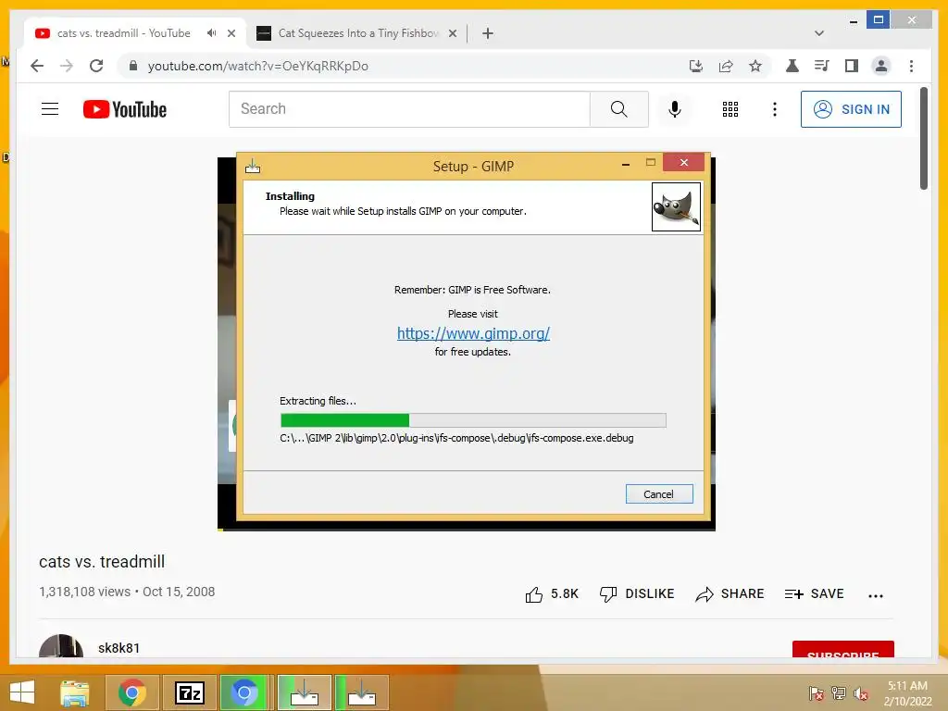Select the second installer taskbar button
The width and height of the screenshot is (948, 711).
362,692
